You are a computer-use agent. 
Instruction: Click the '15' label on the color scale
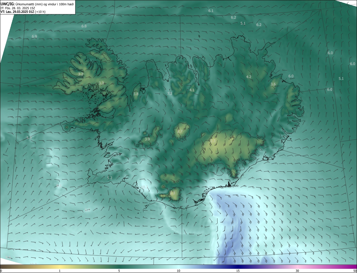238,271
